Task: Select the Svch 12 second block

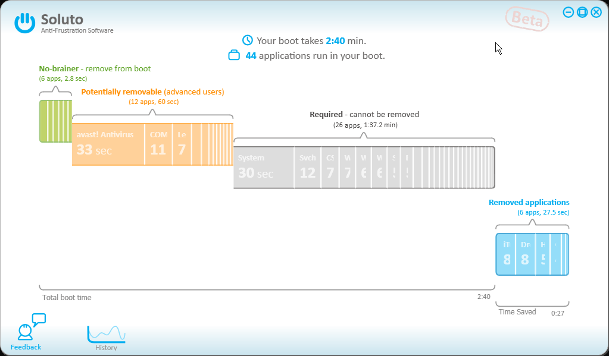Action: [x=308, y=168]
